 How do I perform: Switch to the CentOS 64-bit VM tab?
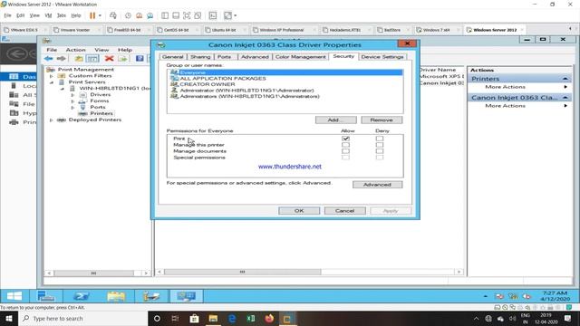pyautogui.click(x=176, y=30)
